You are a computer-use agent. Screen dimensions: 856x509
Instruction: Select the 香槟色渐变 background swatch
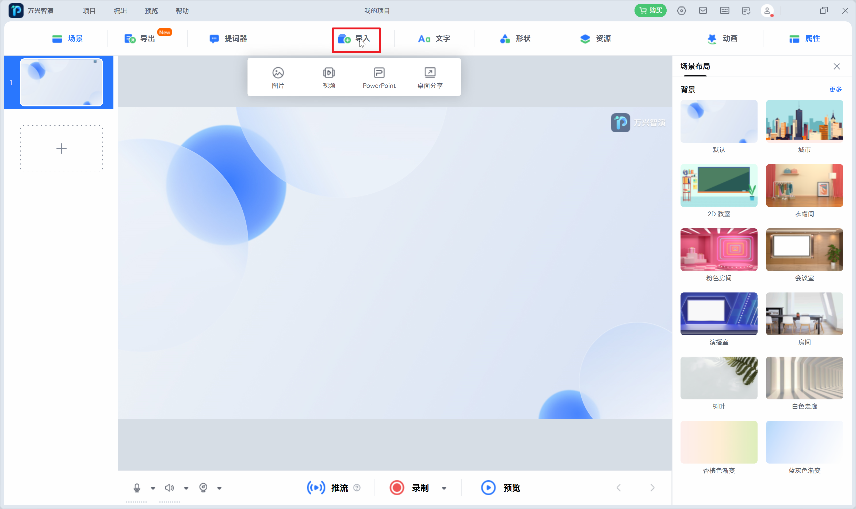(718, 442)
